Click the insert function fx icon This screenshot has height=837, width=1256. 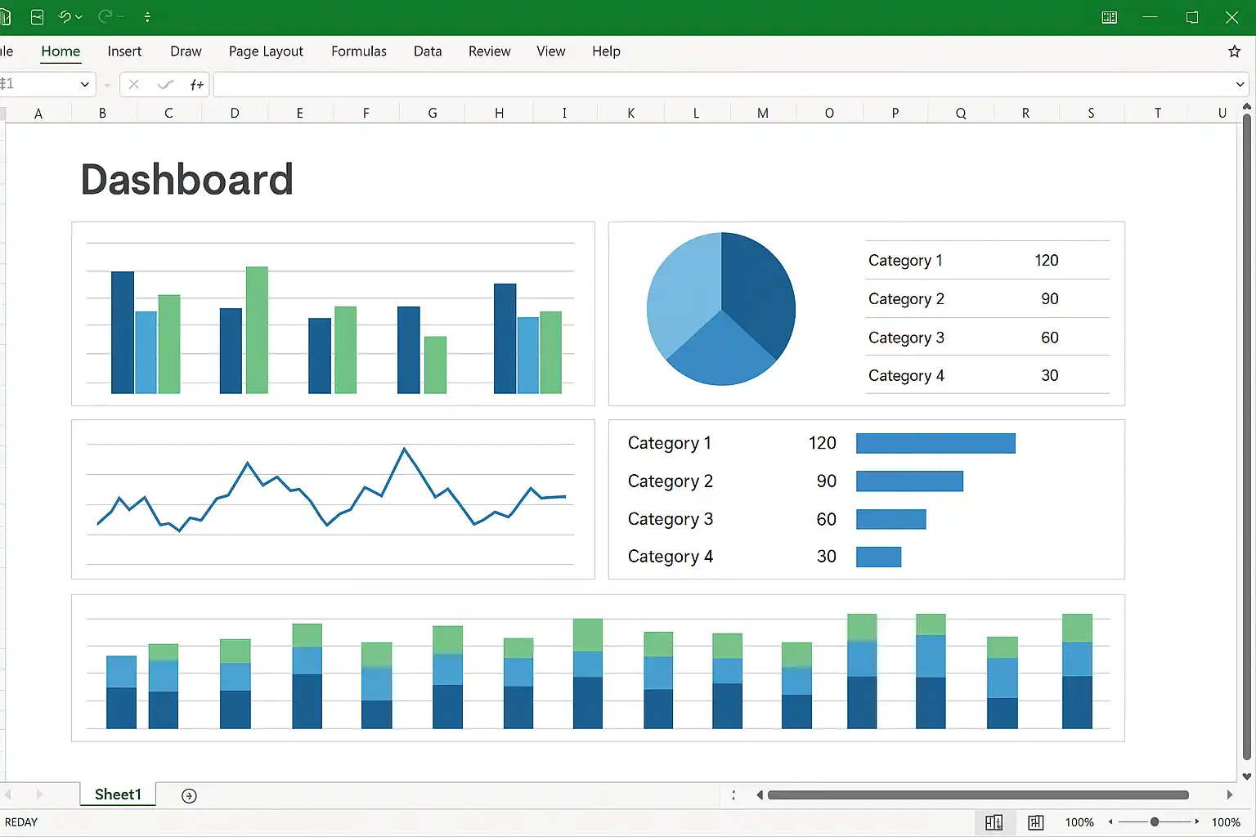(196, 84)
